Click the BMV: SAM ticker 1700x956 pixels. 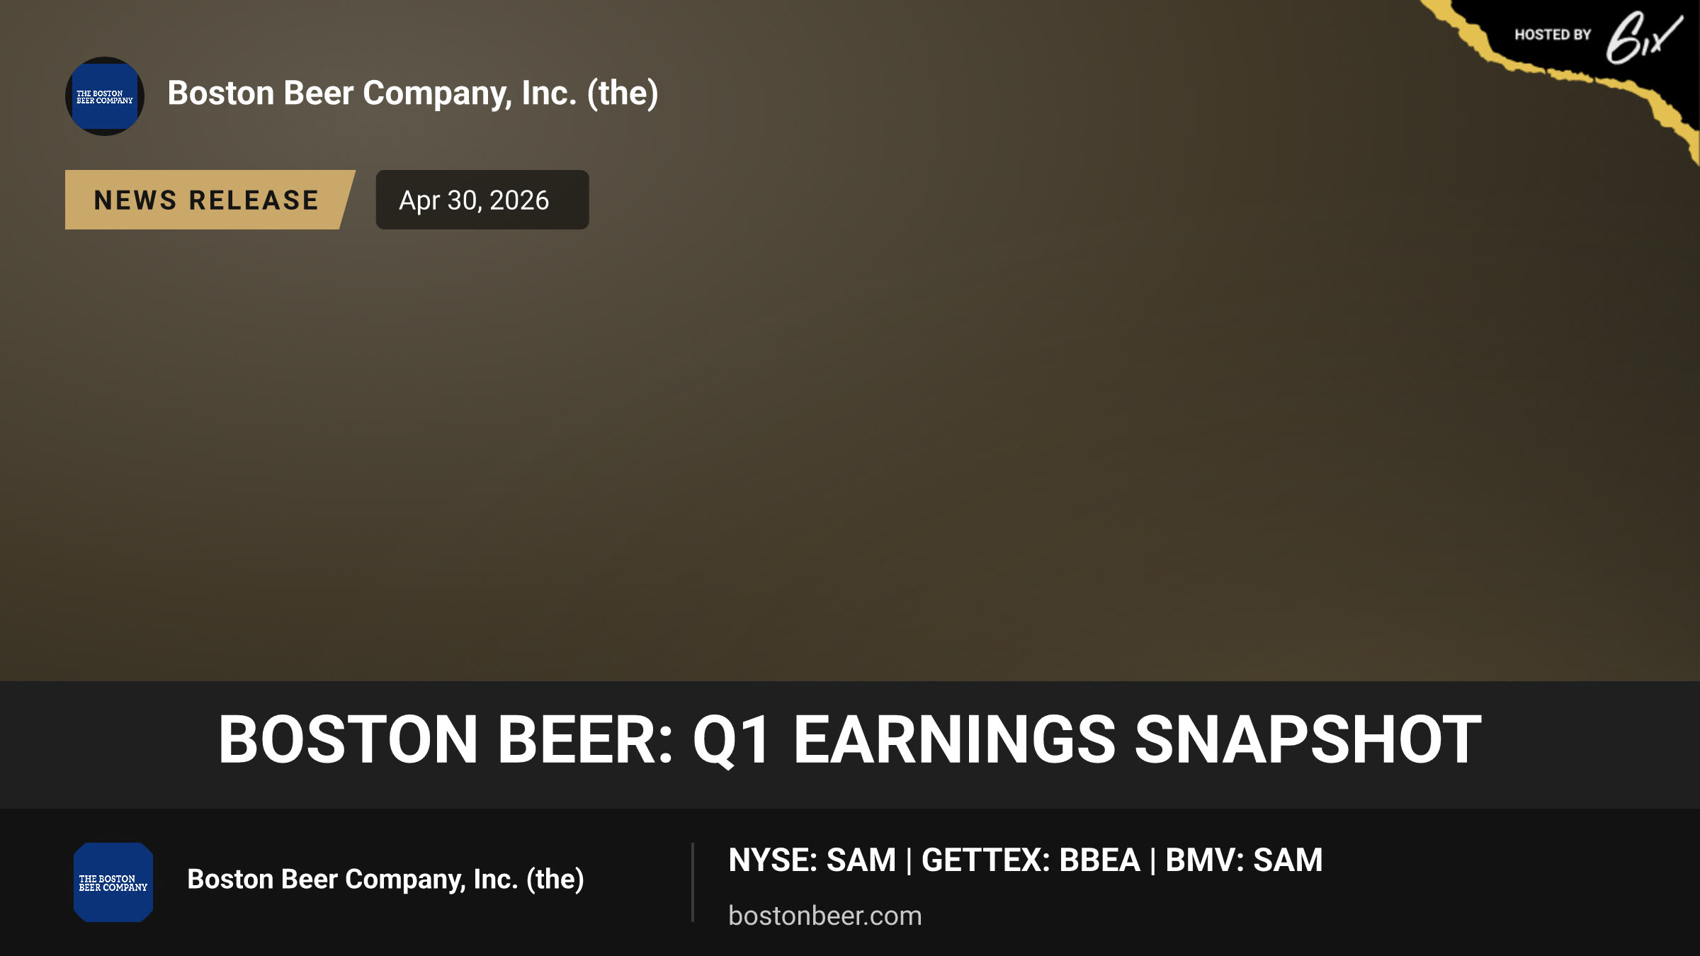click(x=1244, y=860)
